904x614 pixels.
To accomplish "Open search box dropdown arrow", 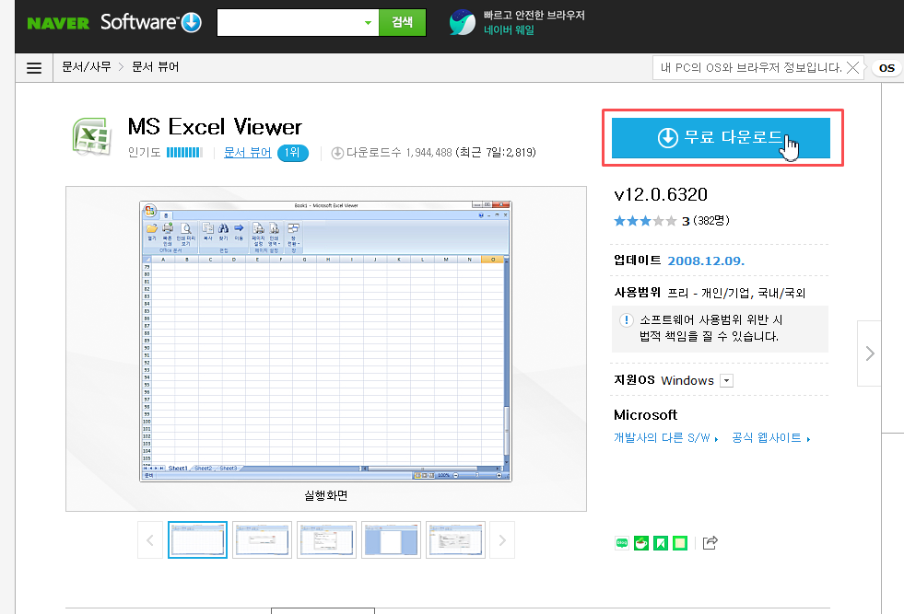I will coord(368,23).
